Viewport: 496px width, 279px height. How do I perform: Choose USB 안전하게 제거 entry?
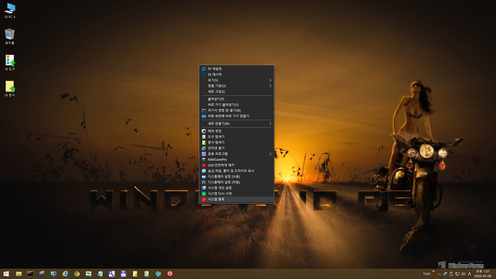236,165
